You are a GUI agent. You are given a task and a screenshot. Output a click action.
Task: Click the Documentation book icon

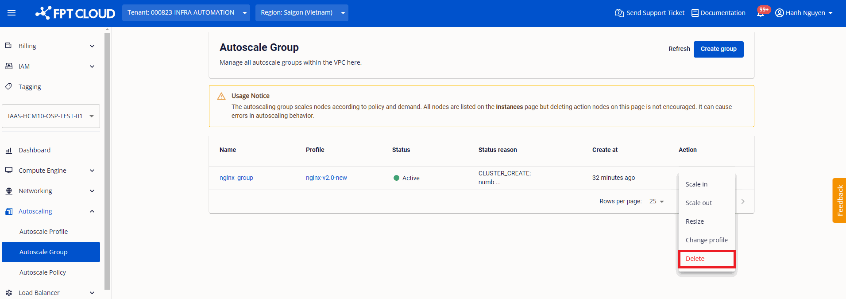coord(695,13)
